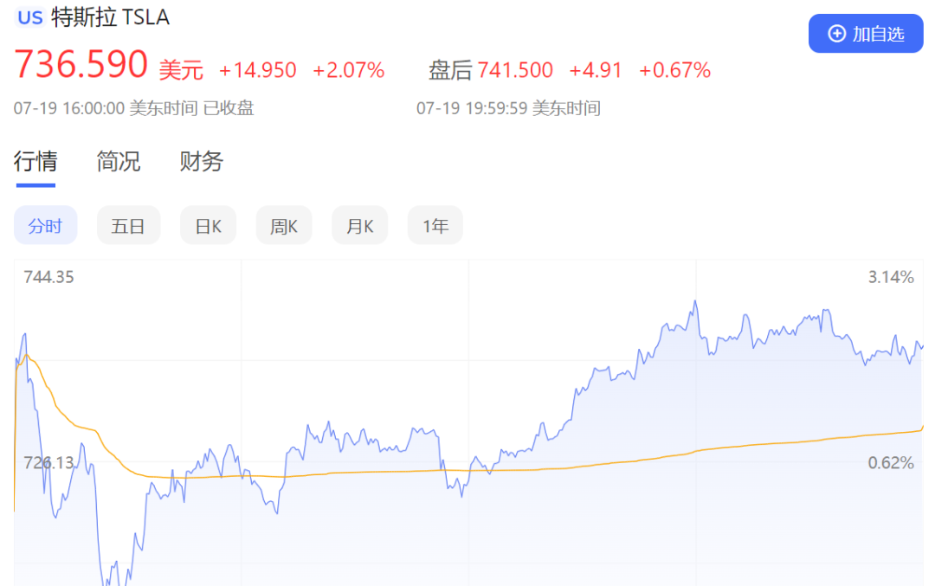
Task: Switch to the 行情 tab
Action: coord(35,161)
